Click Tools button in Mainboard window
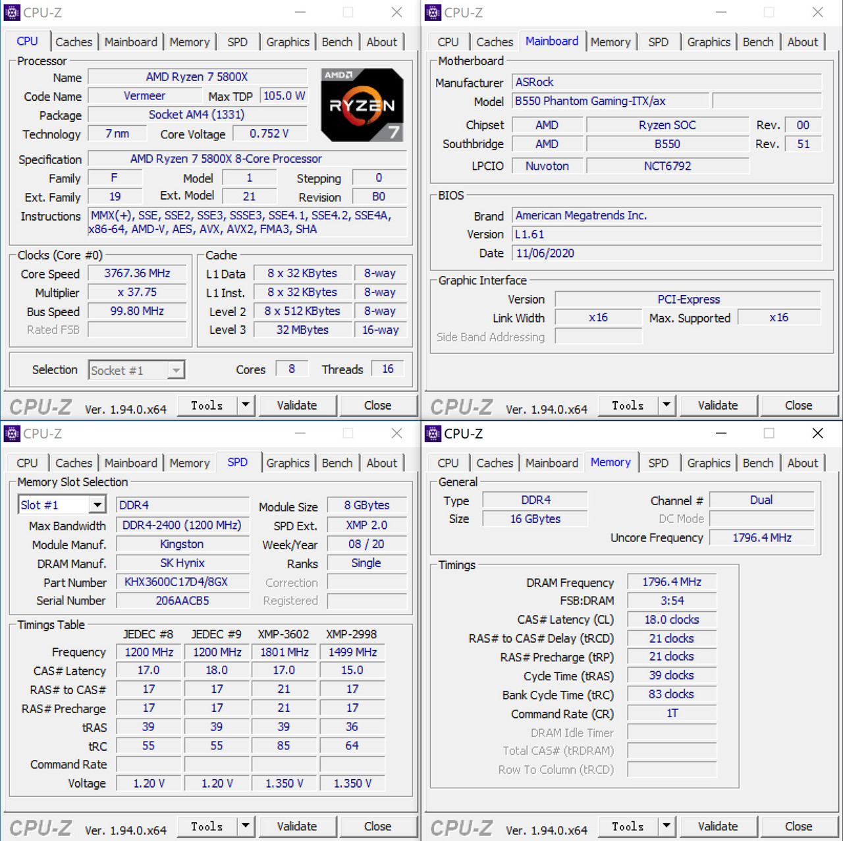The height and width of the screenshot is (841, 843). click(628, 405)
